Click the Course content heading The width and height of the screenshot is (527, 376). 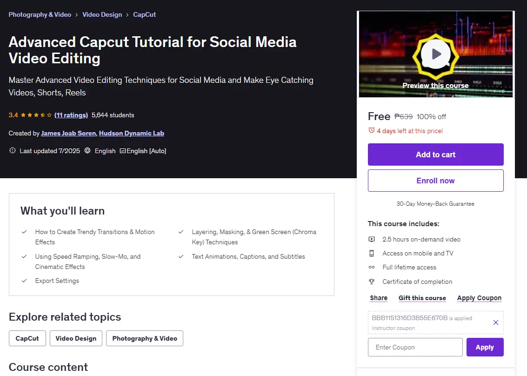click(48, 367)
